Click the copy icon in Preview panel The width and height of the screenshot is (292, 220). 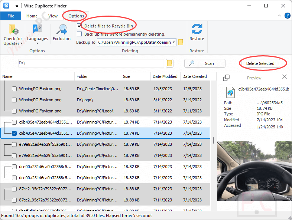[226, 78]
